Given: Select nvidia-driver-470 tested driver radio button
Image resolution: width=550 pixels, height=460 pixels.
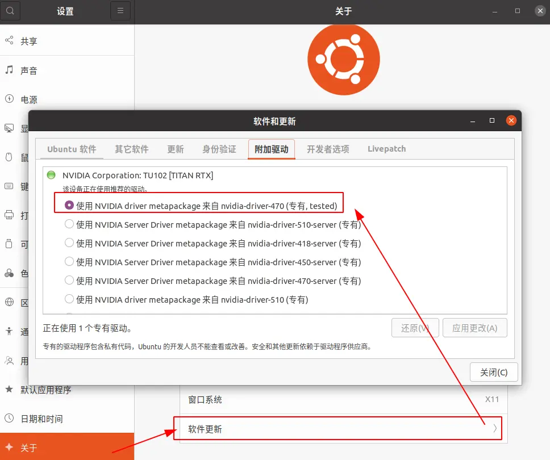Looking at the screenshot, I should [x=69, y=206].
